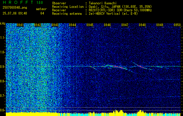Screen dimensions: 183x116
Task: Click the 0.7 kHz frequency label
Action: pyautogui.click(x=2, y=96)
